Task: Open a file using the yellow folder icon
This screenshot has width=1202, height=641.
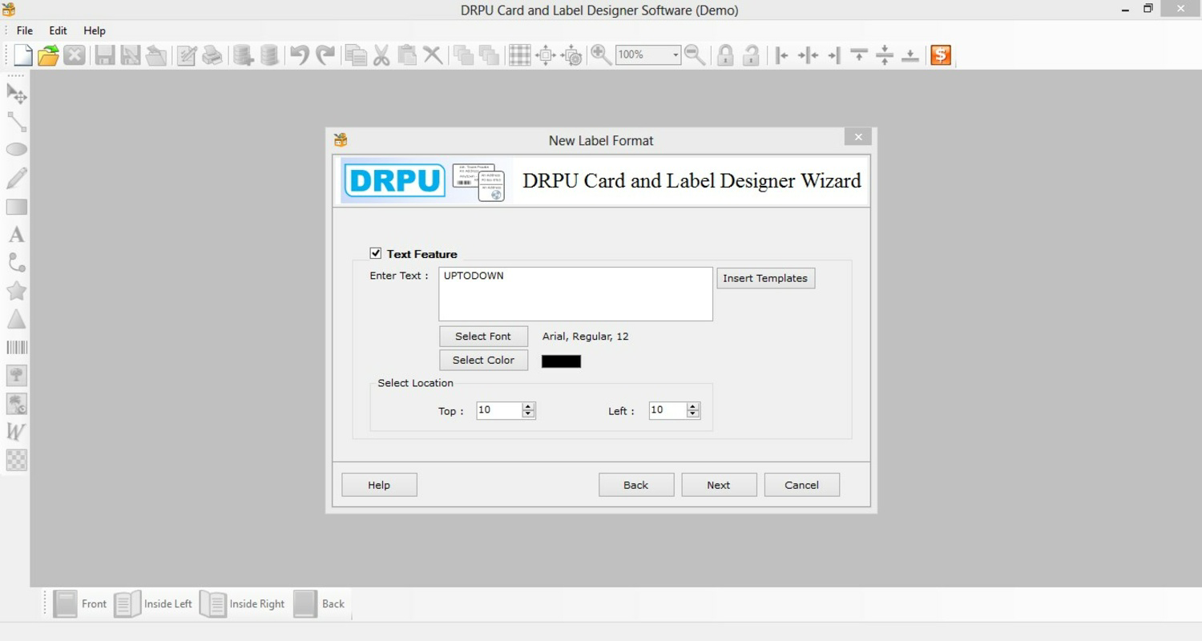Action: [x=48, y=54]
